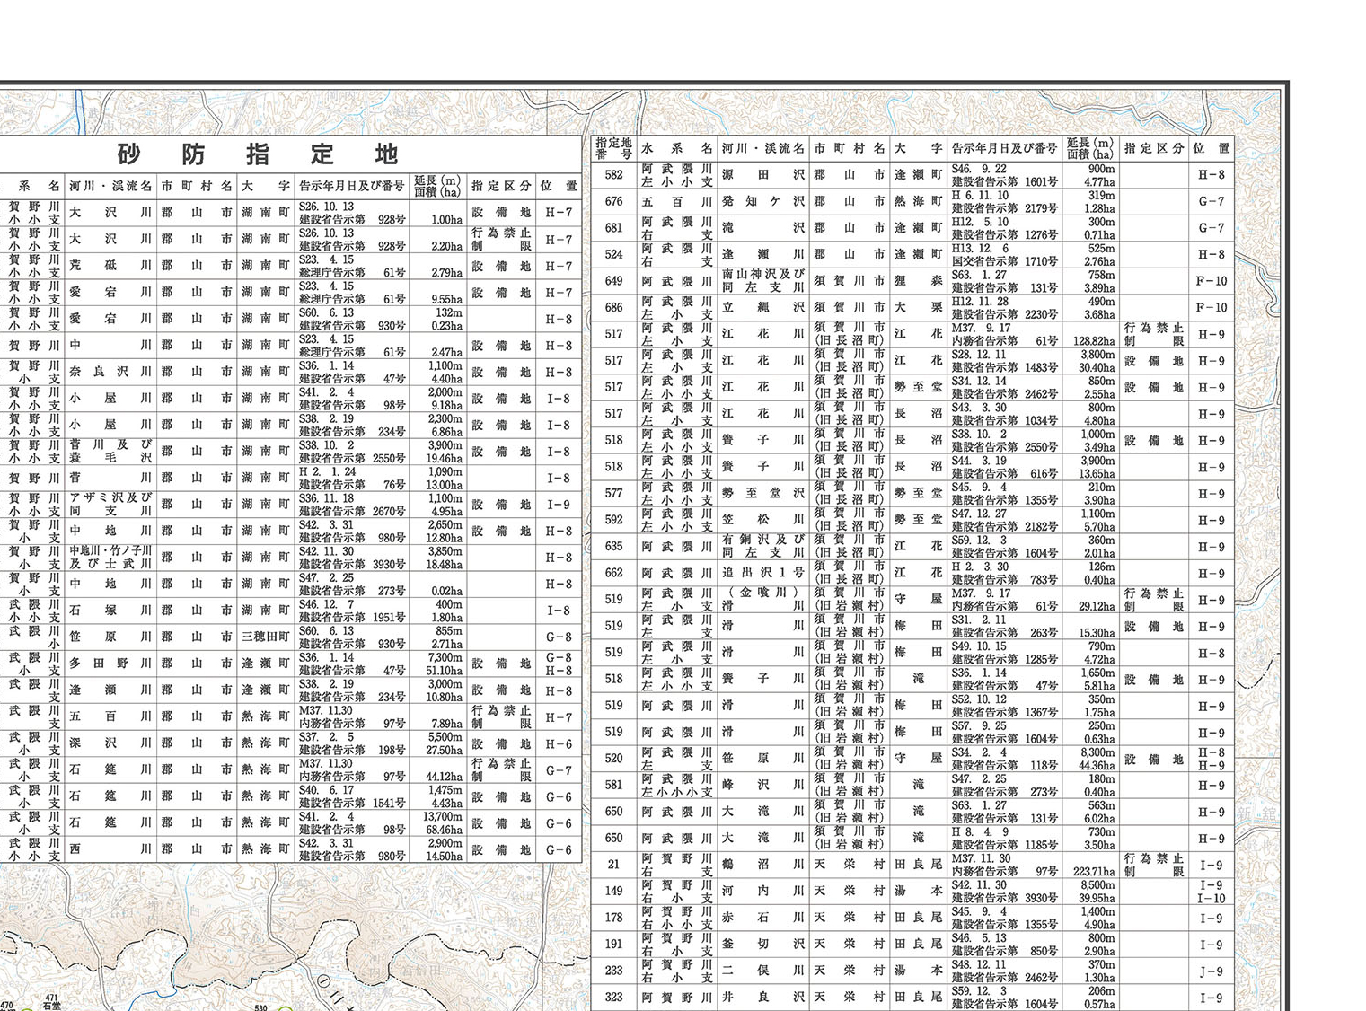The image size is (1366, 1011).
Task: Select designation number 582 cell
Action: click(613, 175)
